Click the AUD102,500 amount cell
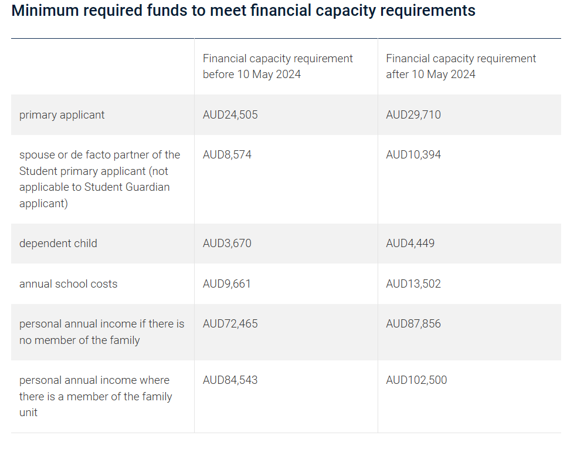 (416, 380)
